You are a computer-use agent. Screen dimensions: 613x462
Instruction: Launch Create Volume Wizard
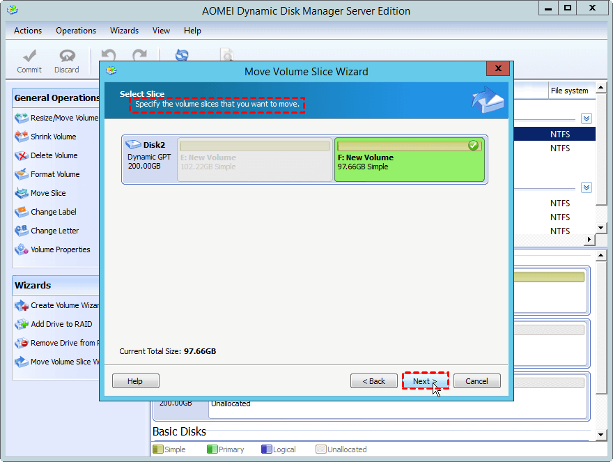coord(56,305)
